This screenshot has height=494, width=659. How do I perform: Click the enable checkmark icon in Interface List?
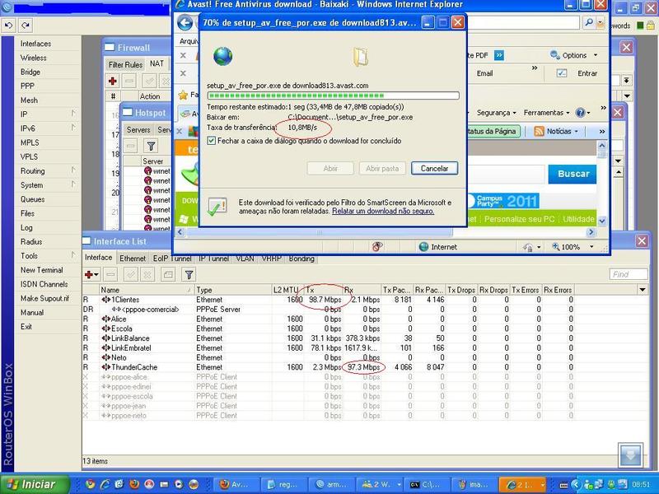(x=131, y=275)
